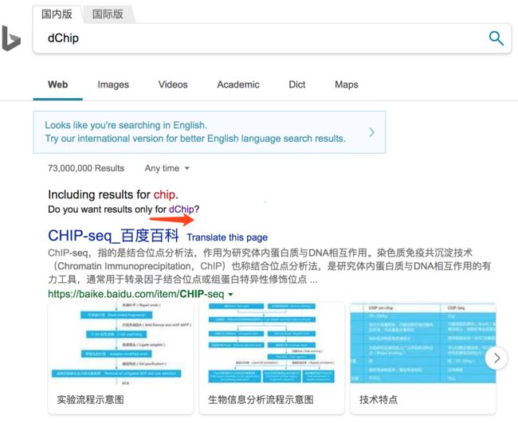The image size is (518, 423).
Task: Open the Academic tab
Action: [x=238, y=84]
